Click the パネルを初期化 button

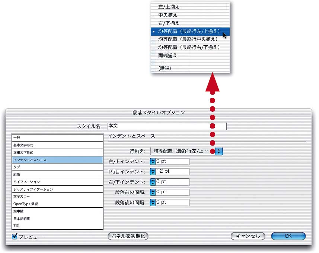(x=128, y=236)
